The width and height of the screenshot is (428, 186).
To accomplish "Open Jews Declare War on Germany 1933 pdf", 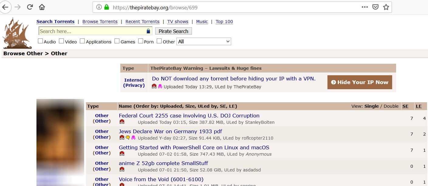I will coord(170,131).
